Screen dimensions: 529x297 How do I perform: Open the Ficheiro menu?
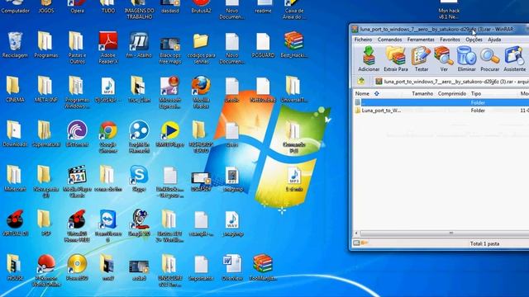[363, 40]
